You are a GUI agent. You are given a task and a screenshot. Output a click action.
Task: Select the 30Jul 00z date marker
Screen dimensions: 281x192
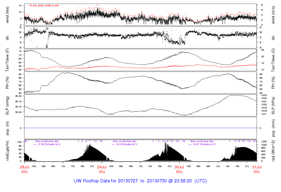[179, 169]
